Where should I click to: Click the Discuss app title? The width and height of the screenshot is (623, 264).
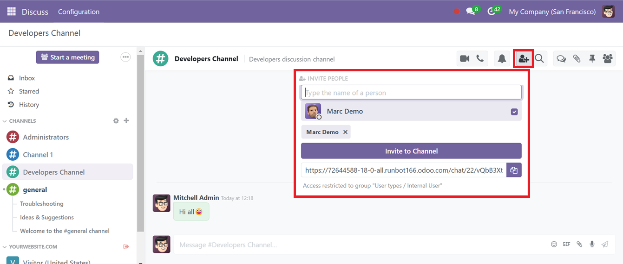pyautogui.click(x=35, y=12)
